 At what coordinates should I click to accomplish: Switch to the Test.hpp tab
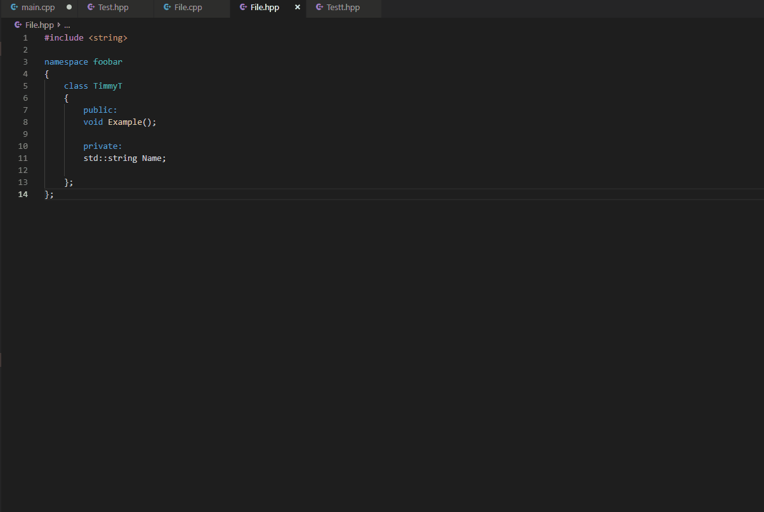click(113, 8)
